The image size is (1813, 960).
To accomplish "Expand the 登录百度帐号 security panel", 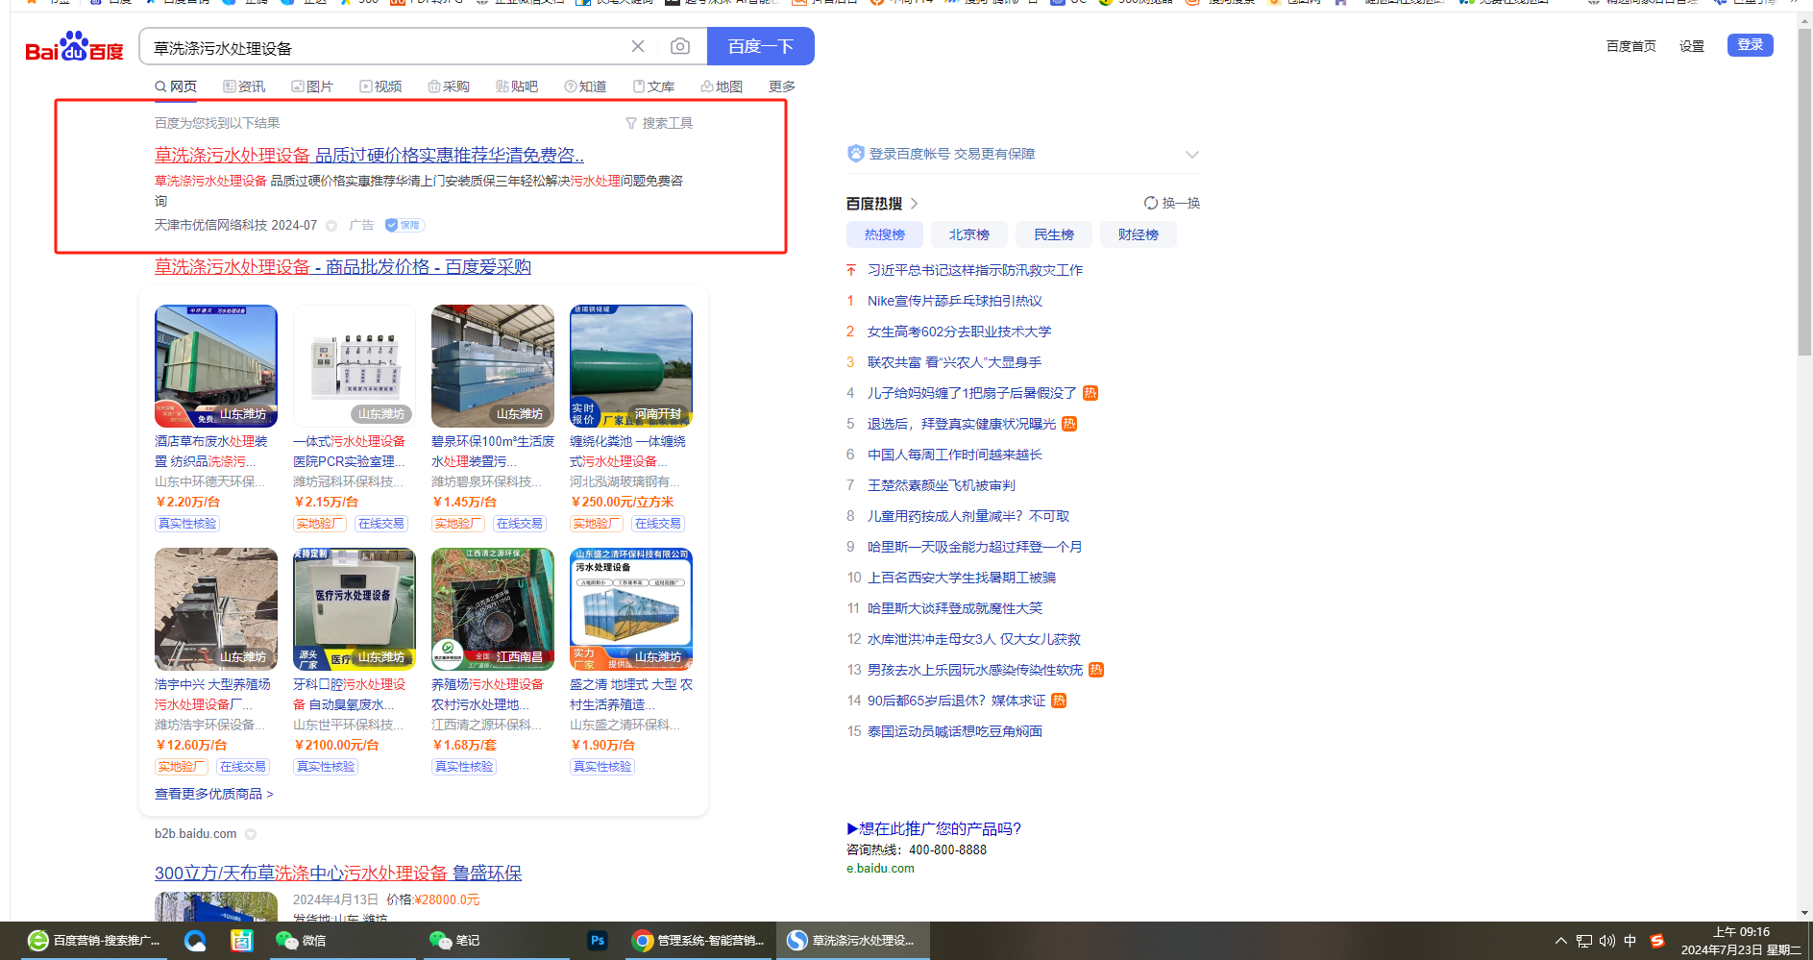I will point(1191,155).
